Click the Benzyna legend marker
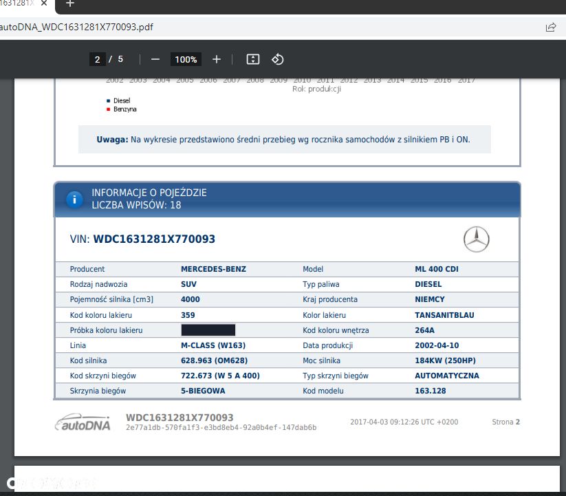566x496 pixels. (x=108, y=109)
